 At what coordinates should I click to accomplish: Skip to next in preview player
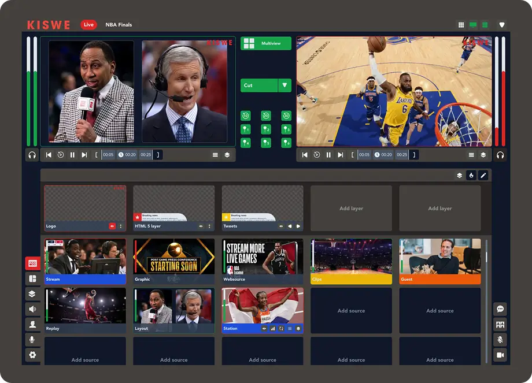click(84, 155)
